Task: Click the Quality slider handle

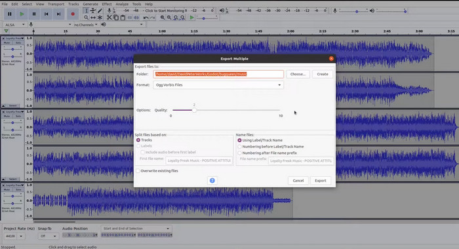Action: [x=194, y=110]
